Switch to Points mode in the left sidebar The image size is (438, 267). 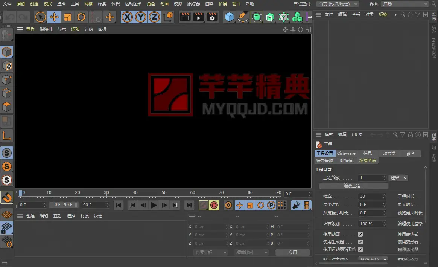(x=7, y=80)
